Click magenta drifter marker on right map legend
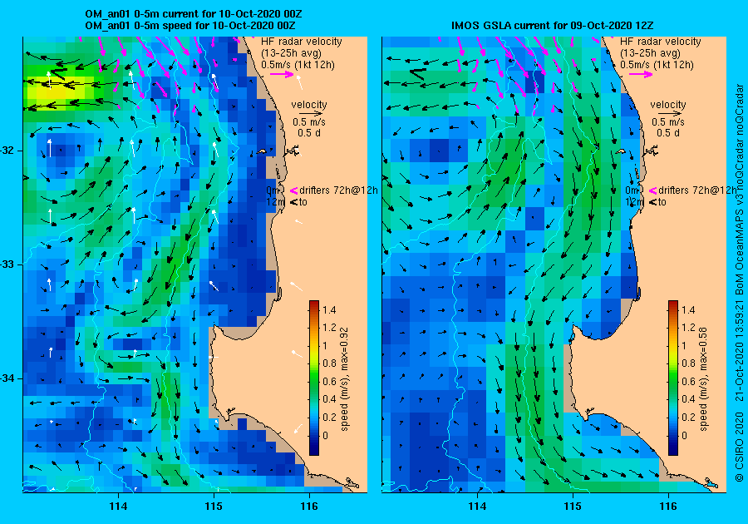Viewport: 748px width, 524px height. [x=652, y=191]
